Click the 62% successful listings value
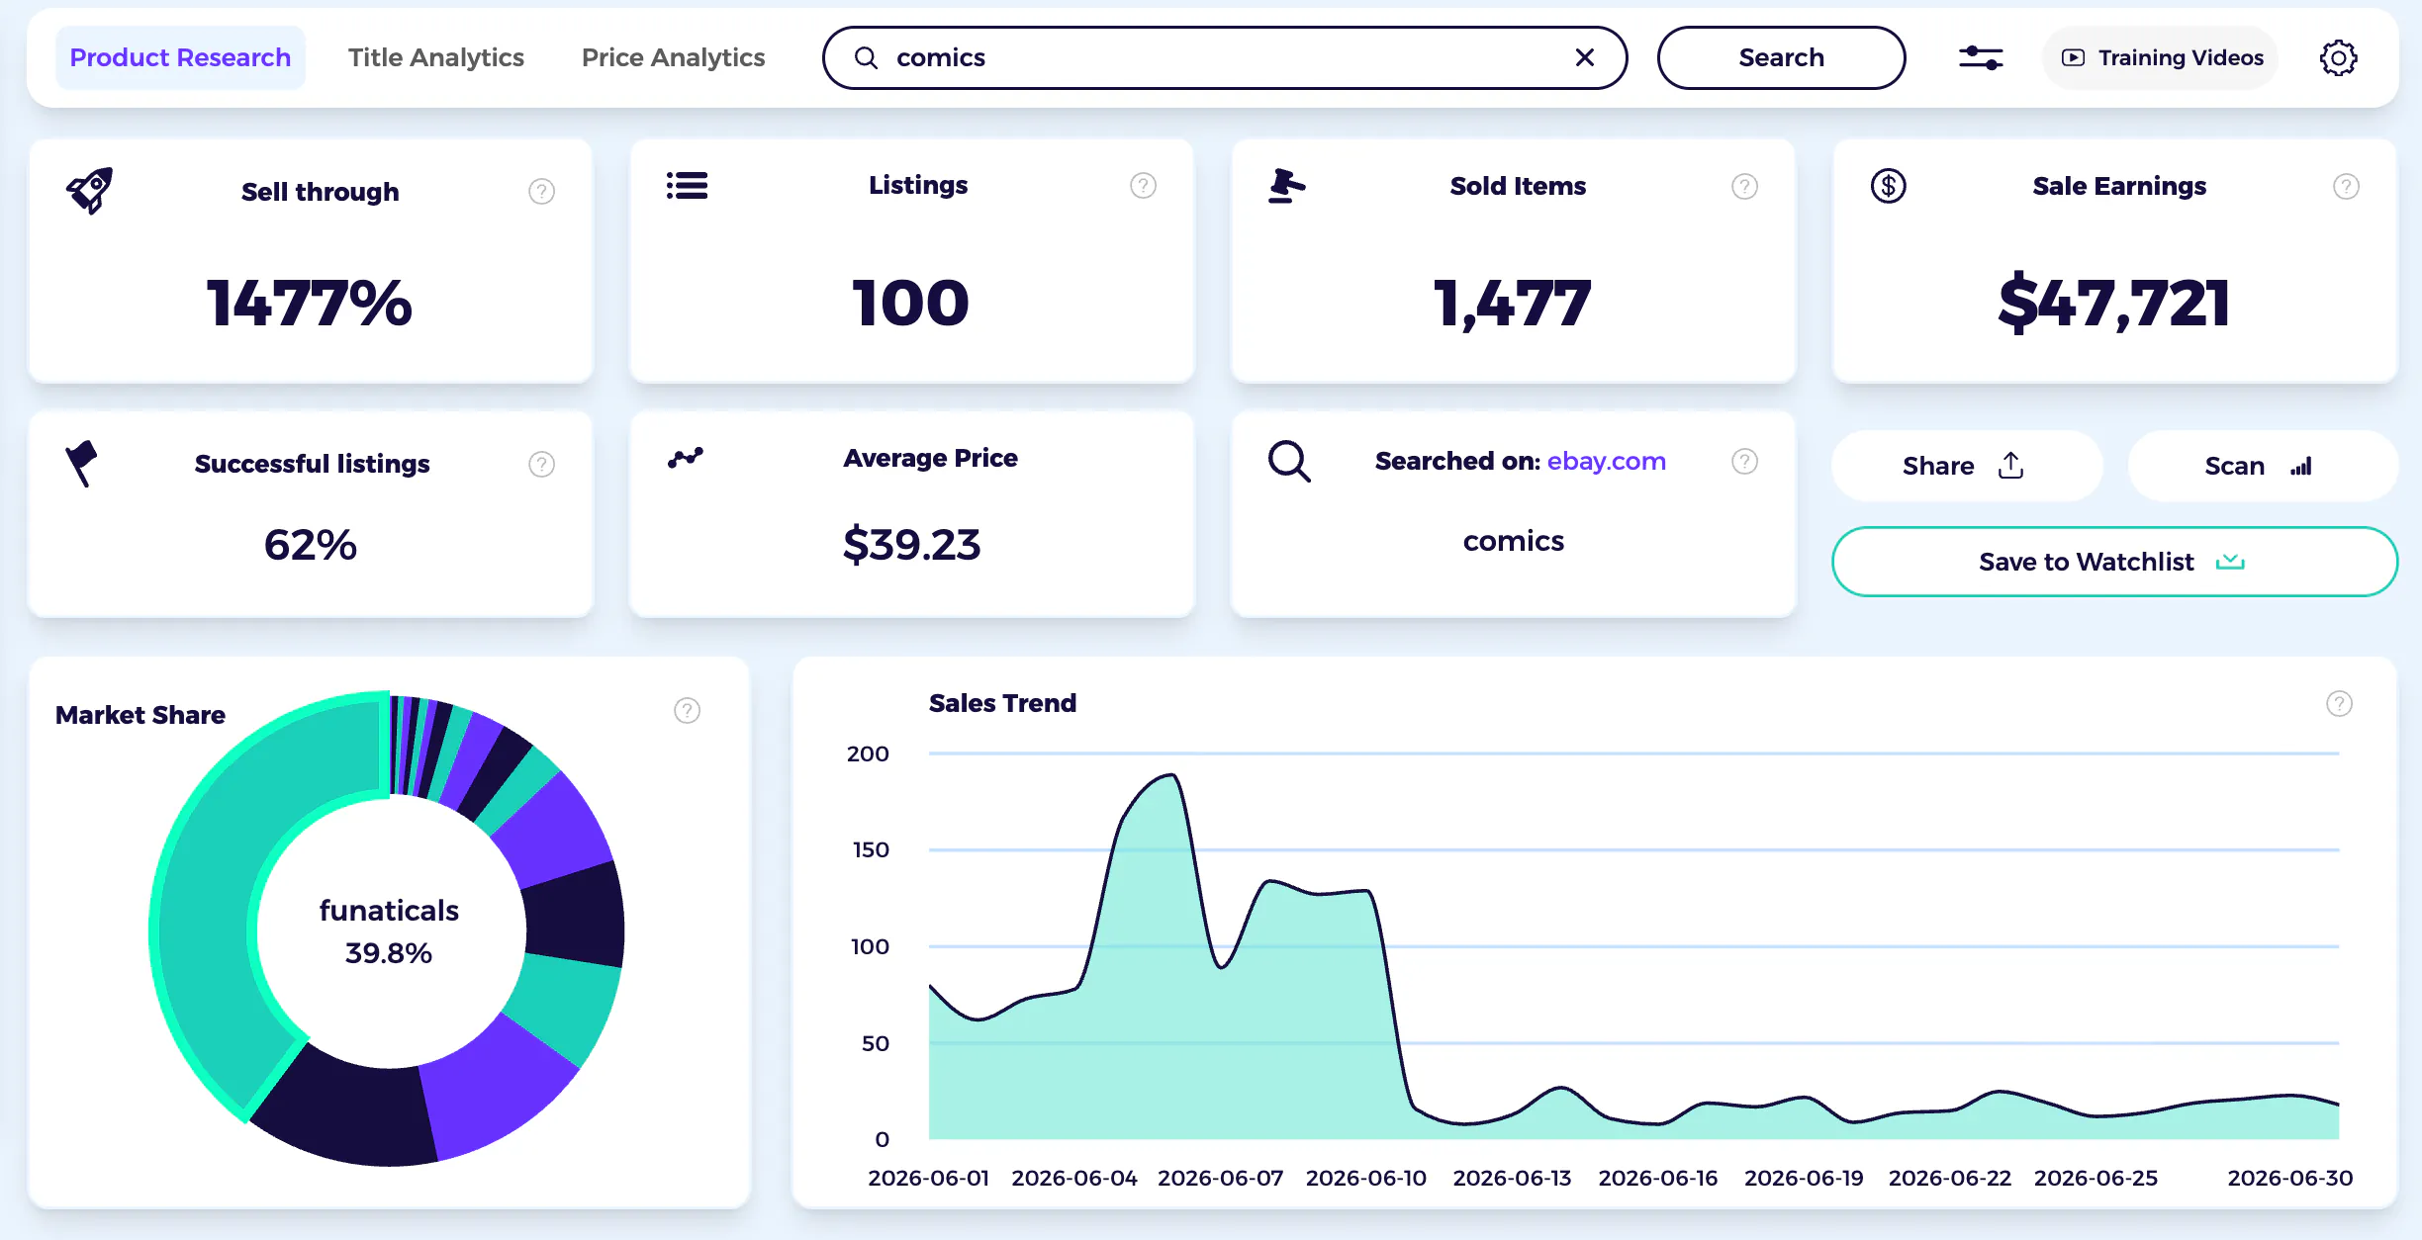The height and width of the screenshot is (1240, 2422). (x=310, y=544)
